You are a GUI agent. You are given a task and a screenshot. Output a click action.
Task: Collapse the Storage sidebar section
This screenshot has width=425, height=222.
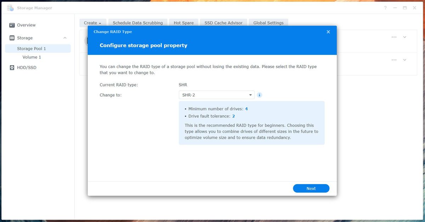64,38
